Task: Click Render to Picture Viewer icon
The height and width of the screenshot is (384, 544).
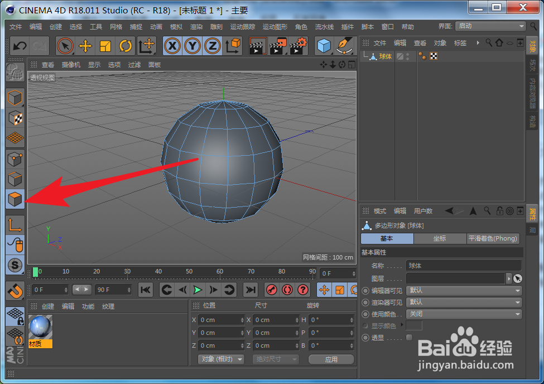Action: (x=278, y=46)
